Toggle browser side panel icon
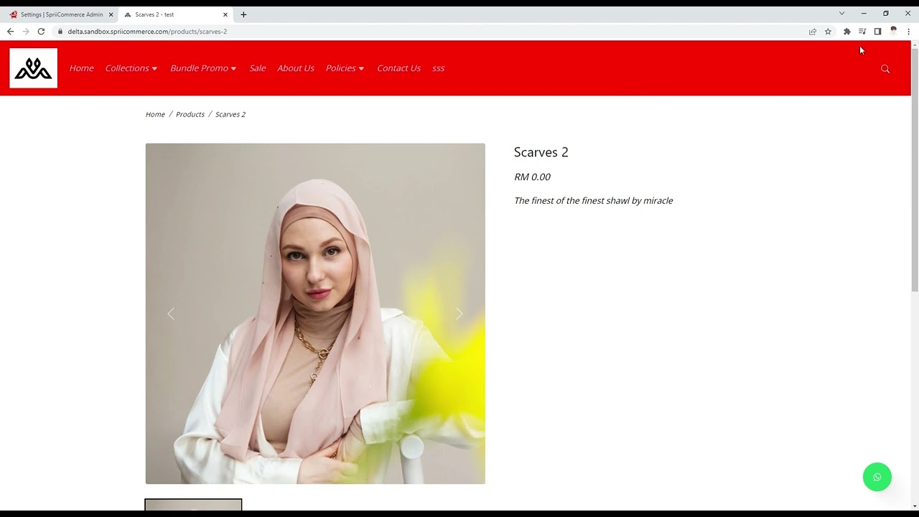This screenshot has height=517, width=919. point(877,32)
